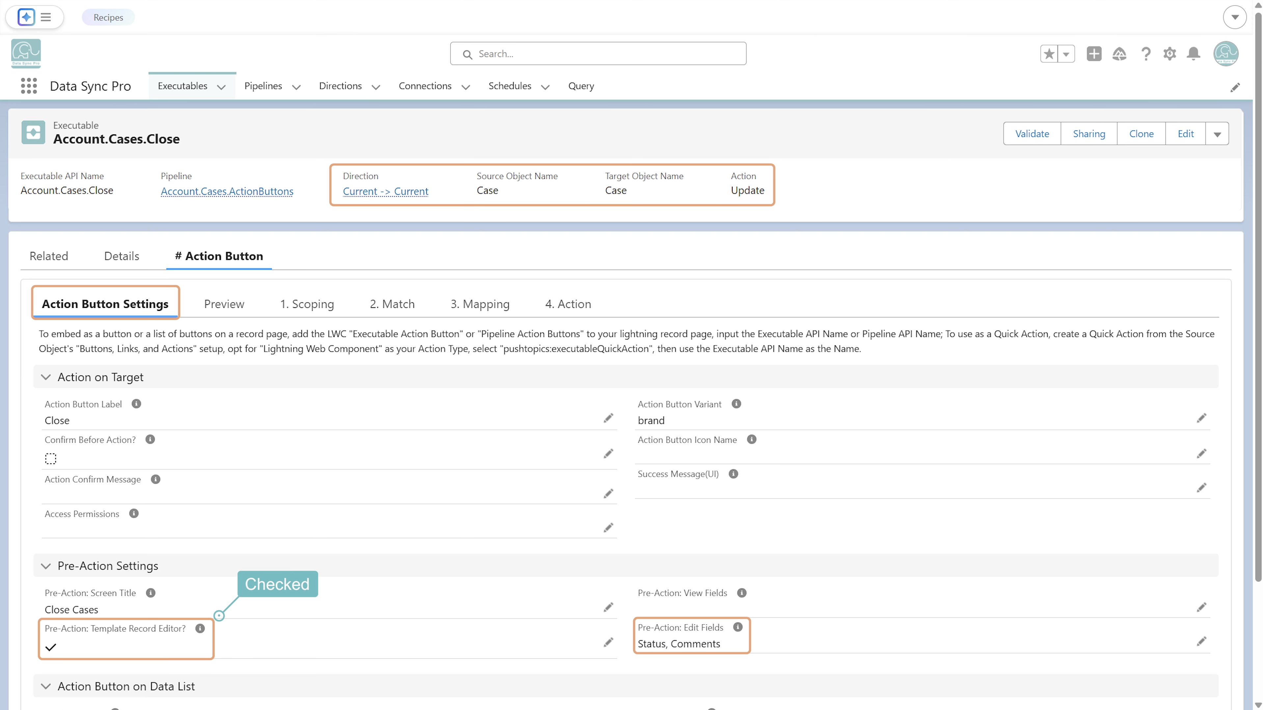Open more record actions dropdown beside Edit

1218,134
